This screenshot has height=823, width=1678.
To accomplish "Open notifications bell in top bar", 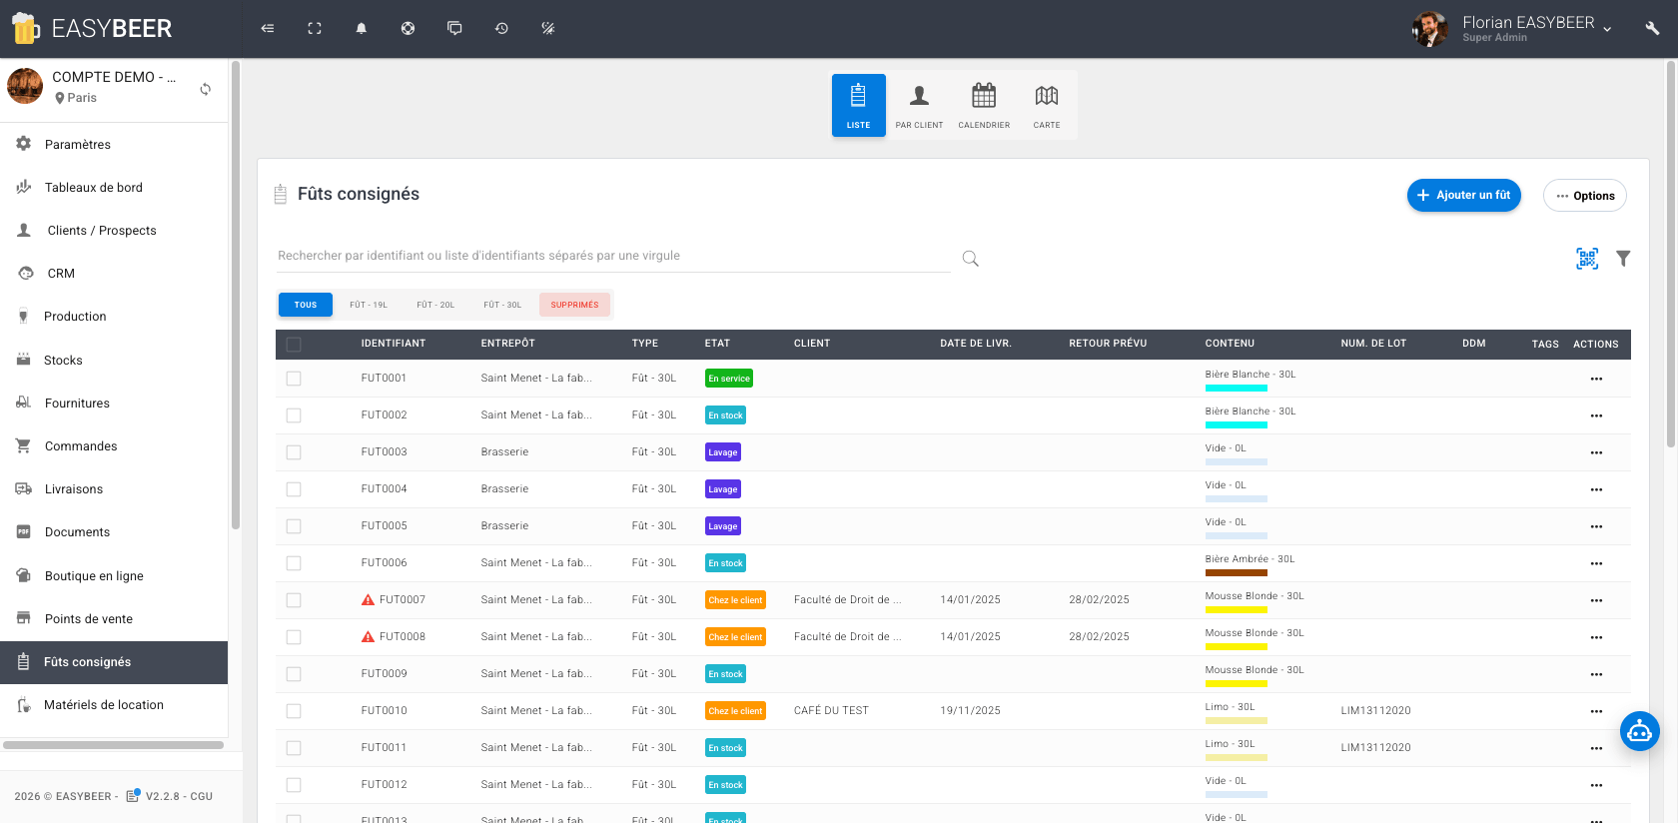I will pyautogui.click(x=361, y=29).
